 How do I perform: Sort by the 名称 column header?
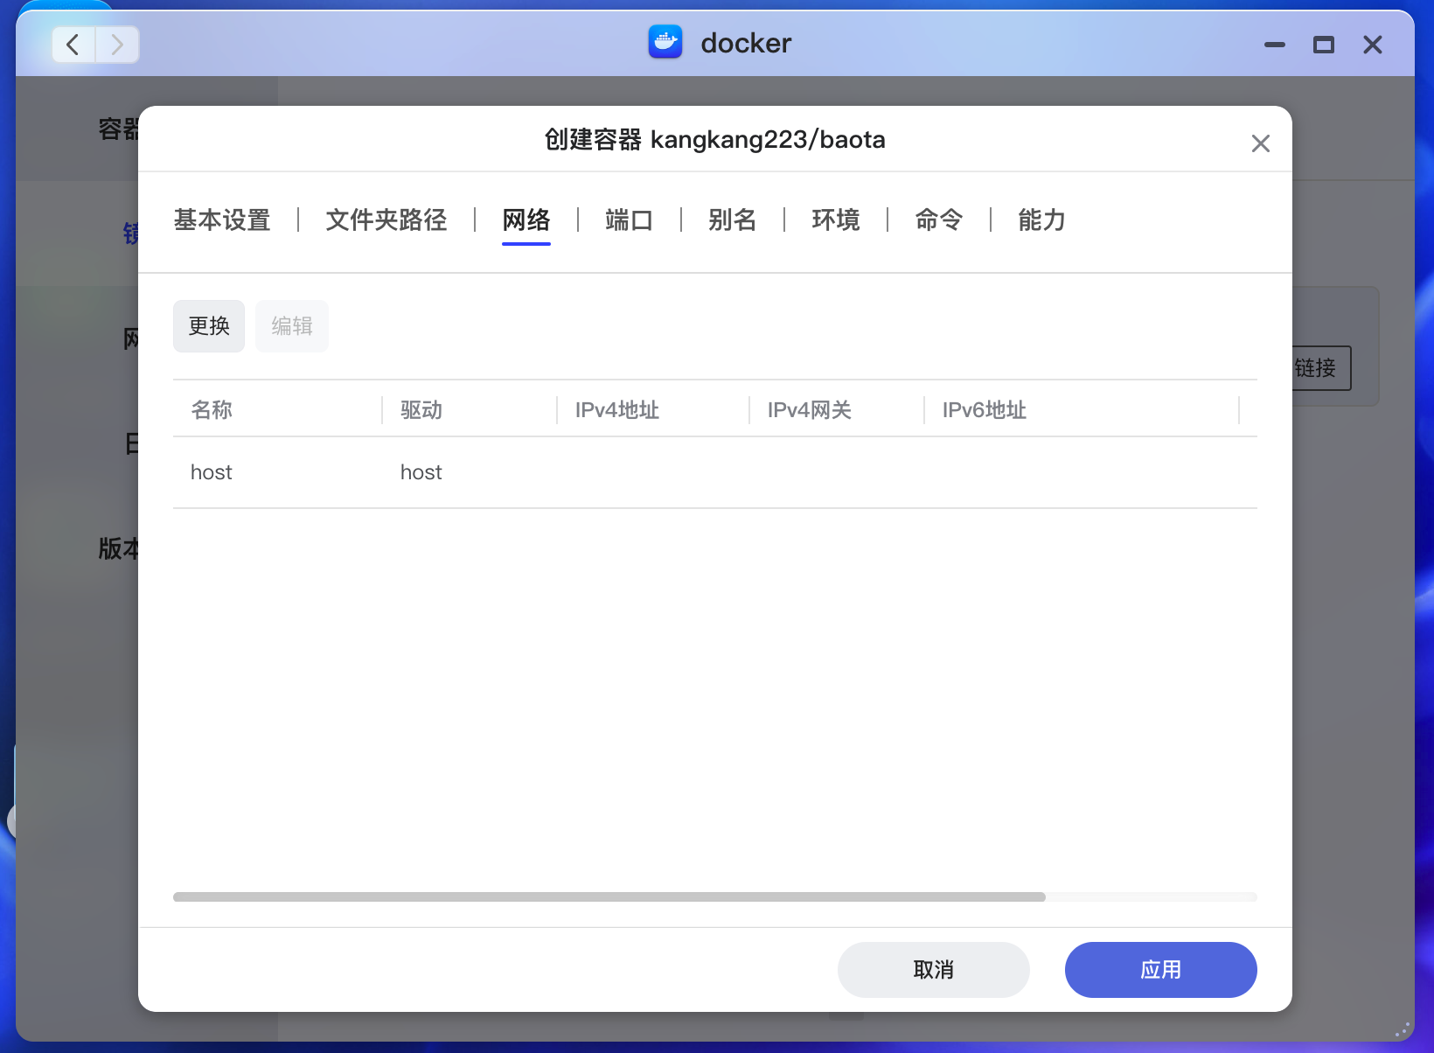click(278, 409)
